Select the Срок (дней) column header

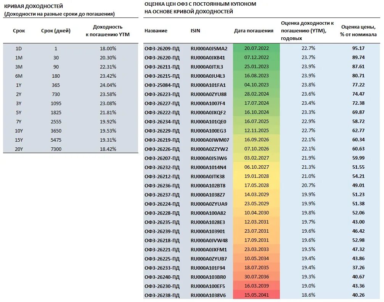(56, 31)
